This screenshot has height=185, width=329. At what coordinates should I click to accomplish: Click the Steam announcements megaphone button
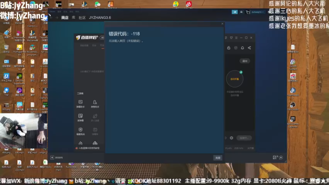[x=234, y=12]
